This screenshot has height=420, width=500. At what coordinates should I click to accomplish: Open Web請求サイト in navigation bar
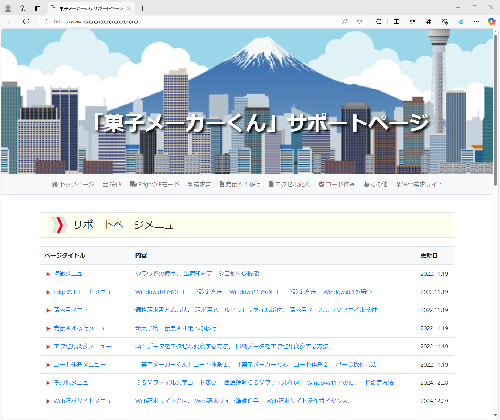[419, 184]
